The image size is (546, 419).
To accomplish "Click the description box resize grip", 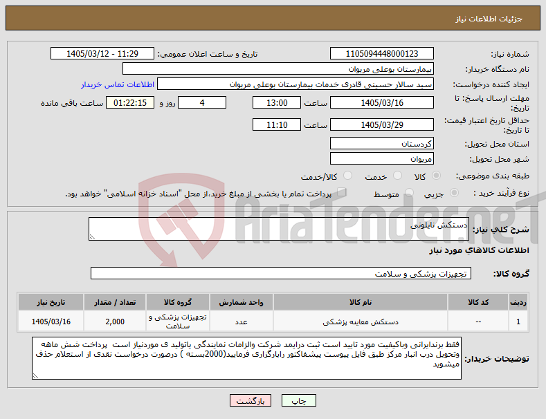I will click(92, 237).
